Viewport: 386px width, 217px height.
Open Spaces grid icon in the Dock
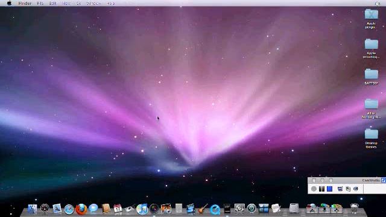[x=264, y=209]
